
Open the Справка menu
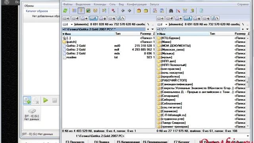pos(243,4)
